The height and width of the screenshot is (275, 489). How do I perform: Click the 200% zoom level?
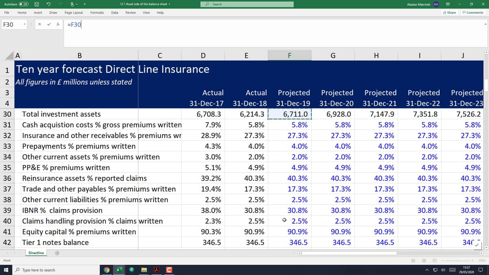[481, 260]
